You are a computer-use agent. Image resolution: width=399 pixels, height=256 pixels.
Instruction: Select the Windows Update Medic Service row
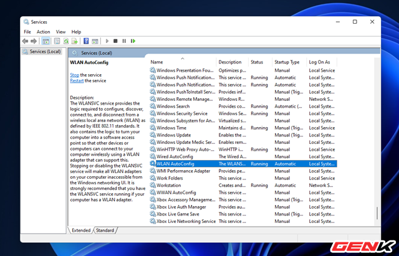tap(243, 142)
